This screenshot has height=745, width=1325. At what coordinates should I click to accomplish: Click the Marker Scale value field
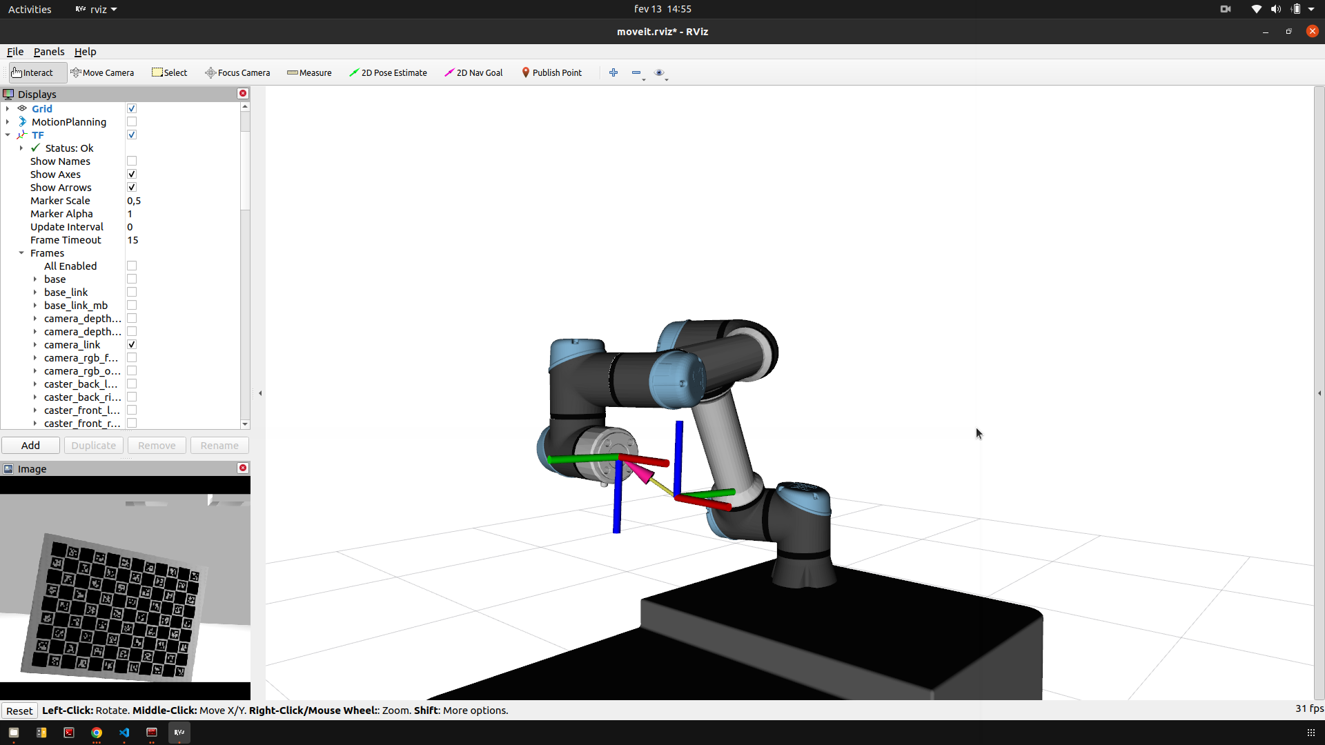coord(179,201)
